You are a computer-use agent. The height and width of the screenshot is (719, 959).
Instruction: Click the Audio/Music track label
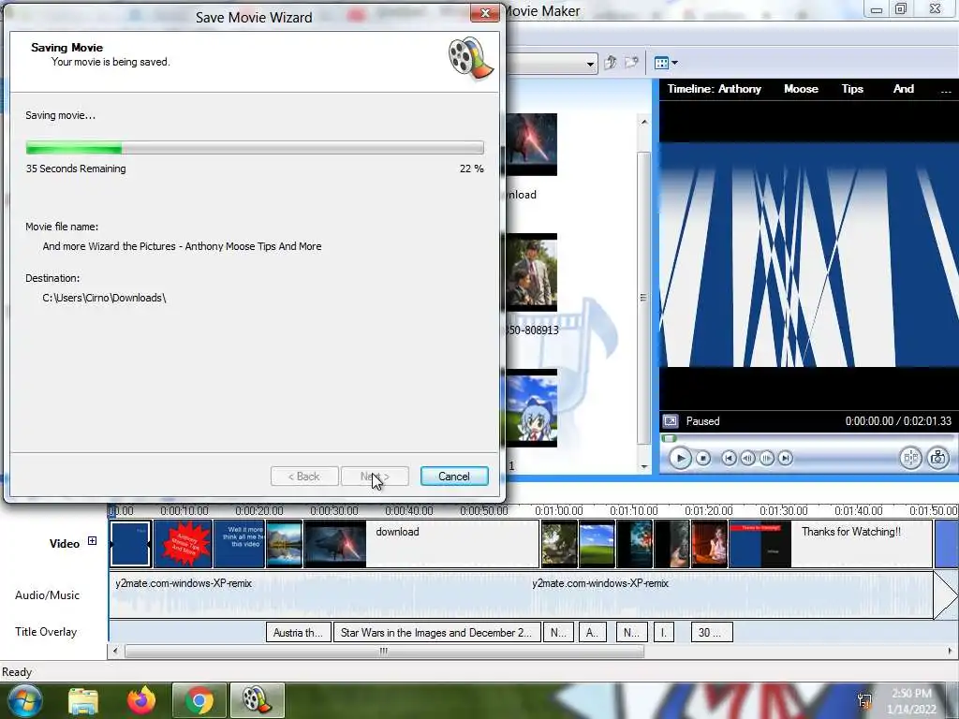point(47,594)
